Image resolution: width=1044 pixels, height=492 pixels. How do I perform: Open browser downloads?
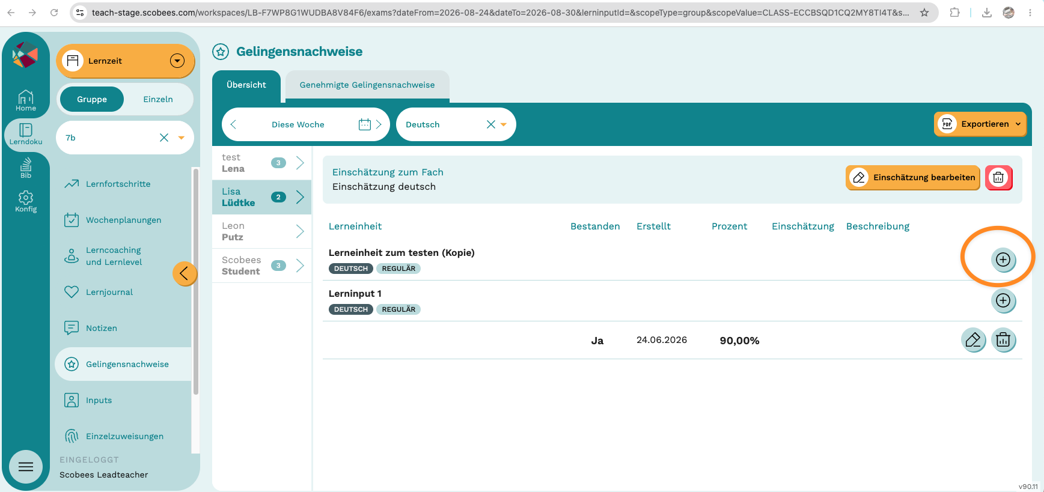(987, 12)
